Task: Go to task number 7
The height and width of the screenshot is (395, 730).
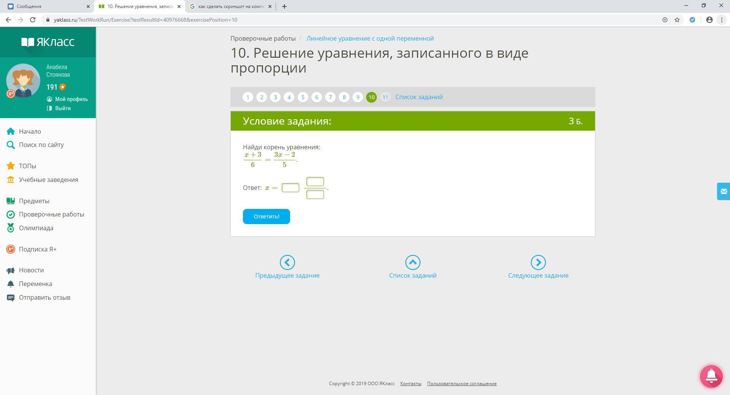Action: pos(330,97)
